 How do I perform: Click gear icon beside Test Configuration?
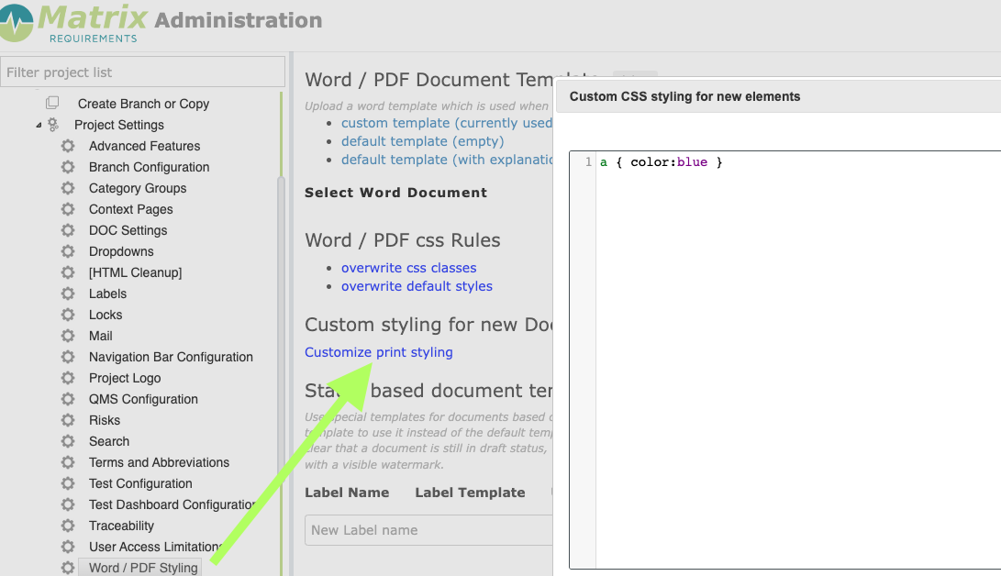coord(68,482)
